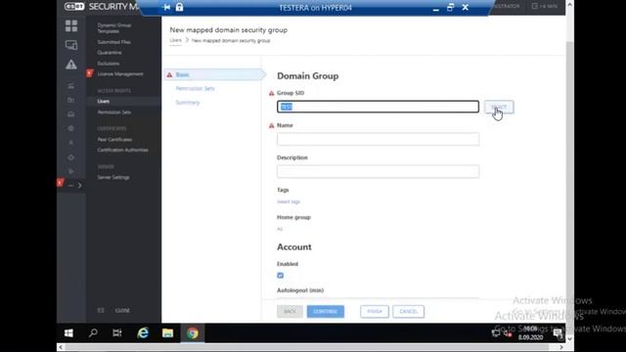Open Task View on the taskbar
Viewport: 626px width, 352px height.
coord(117,332)
